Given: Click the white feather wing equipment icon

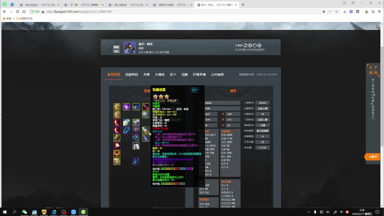Looking at the screenshot, I should tap(126, 122).
